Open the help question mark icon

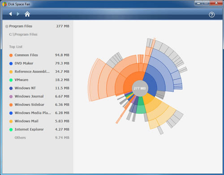(211, 15)
